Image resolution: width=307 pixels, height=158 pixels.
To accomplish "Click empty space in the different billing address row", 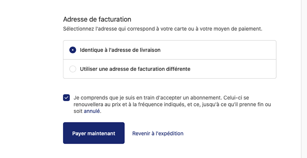I will (x=233, y=69).
